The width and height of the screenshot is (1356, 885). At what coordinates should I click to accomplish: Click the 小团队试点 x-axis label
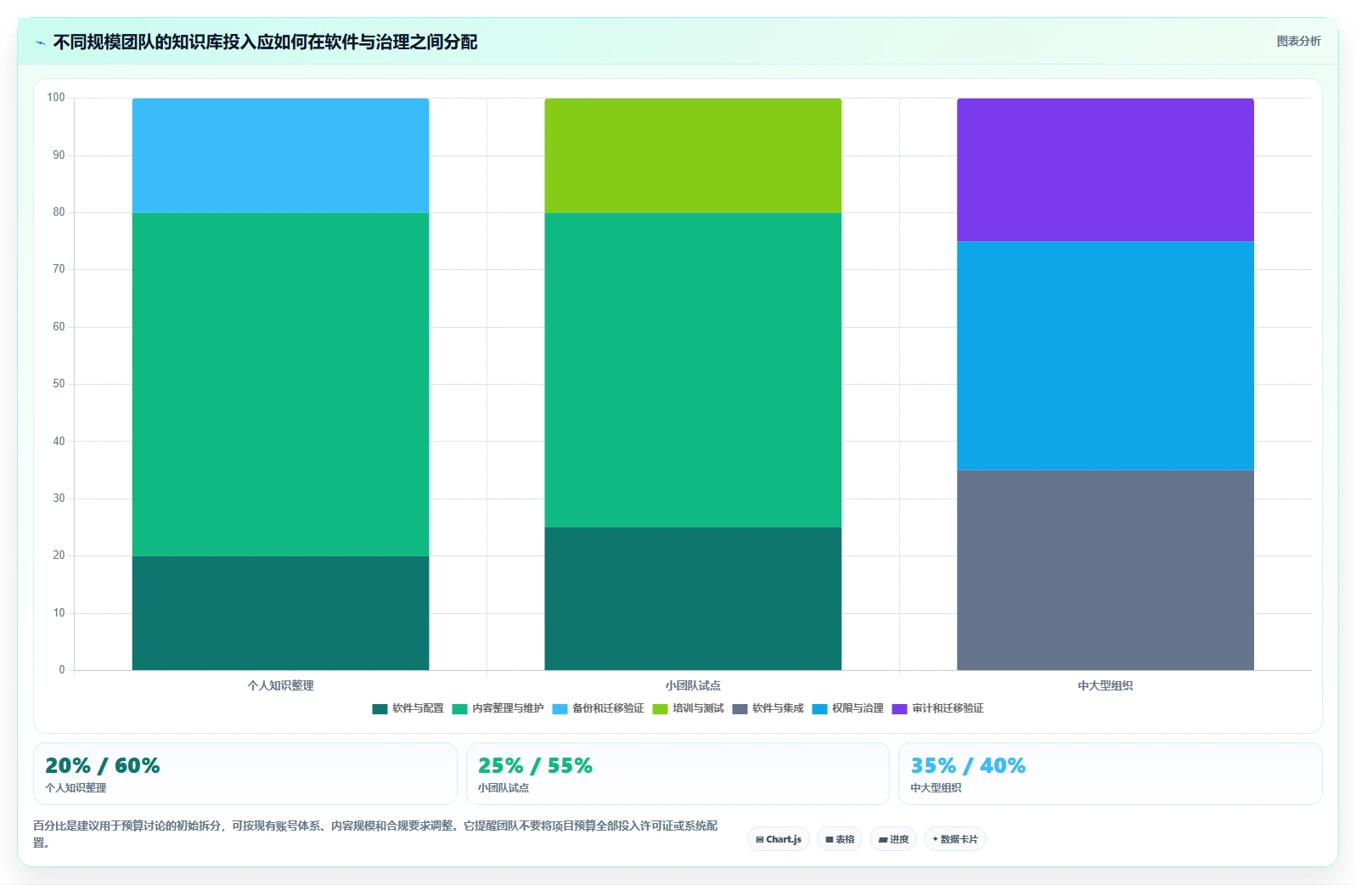693,685
